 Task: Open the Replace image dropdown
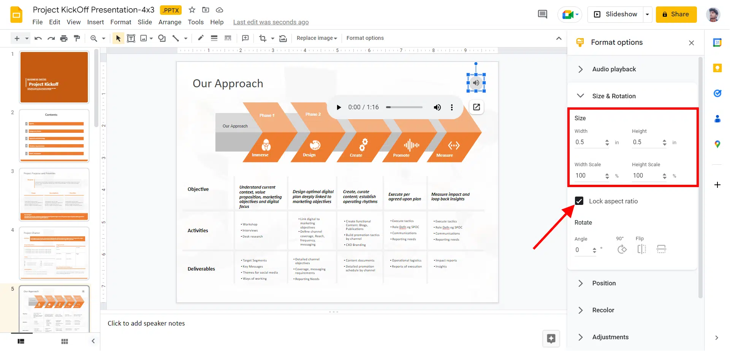(317, 38)
